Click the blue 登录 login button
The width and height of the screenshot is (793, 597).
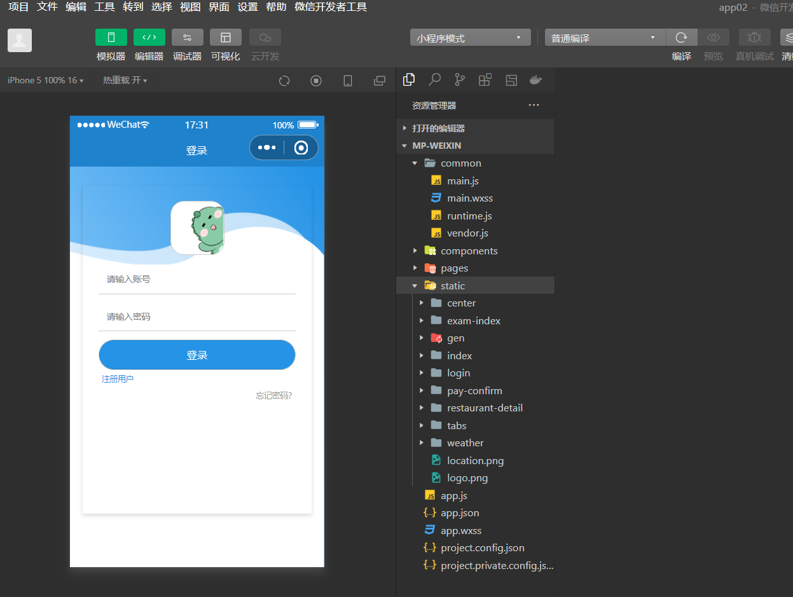click(197, 355)
